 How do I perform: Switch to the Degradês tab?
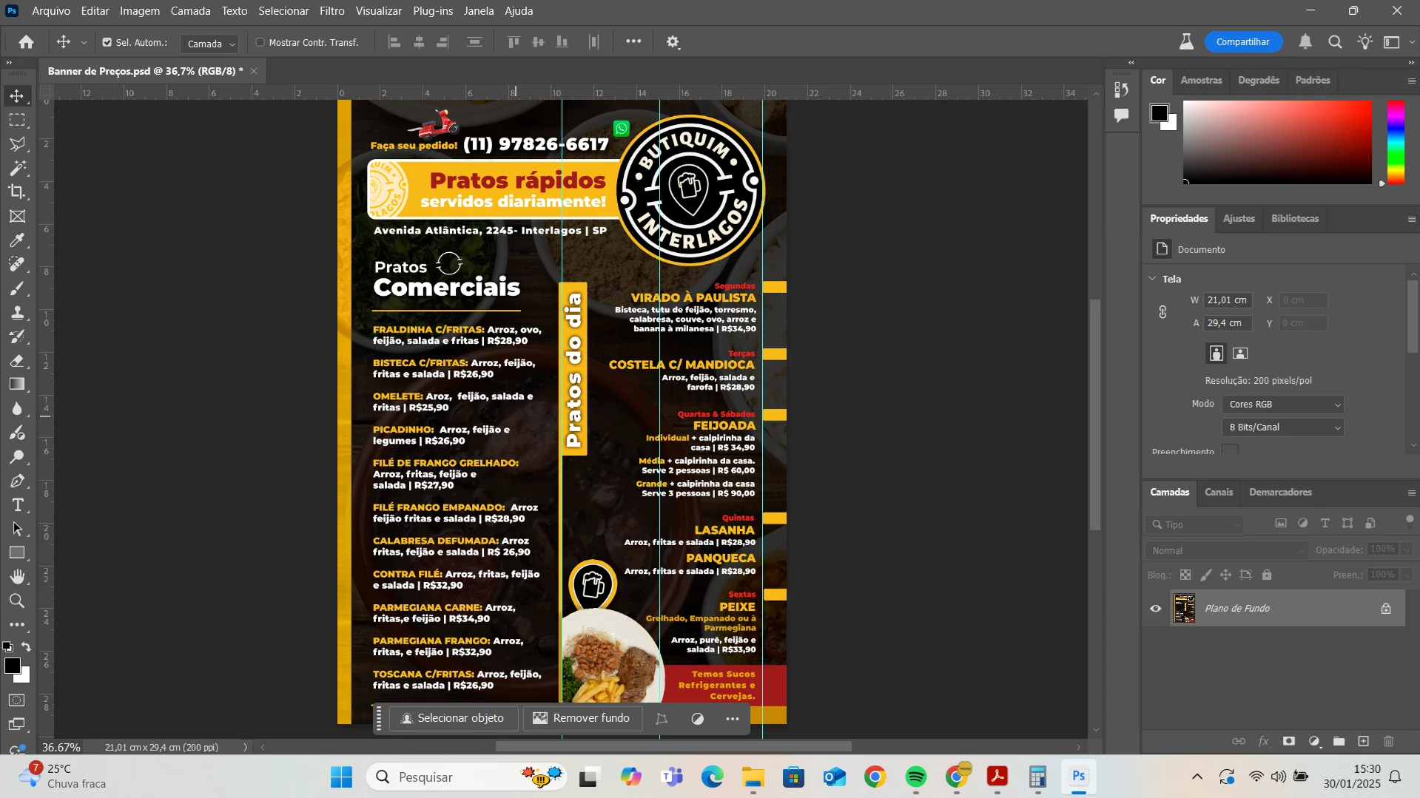(1259, 81)
